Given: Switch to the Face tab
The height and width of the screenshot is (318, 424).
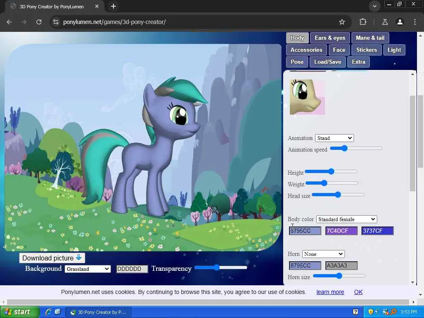Looking at the screenshot, I should pyautogui.click(x=339, y=50).
